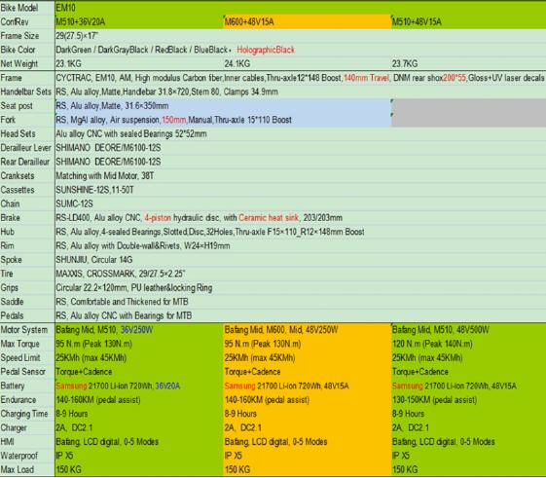Click the Tire MAXXIS CROSSMARK cell
The width and height of the screenshot is (546, 478).
point(300,274)
